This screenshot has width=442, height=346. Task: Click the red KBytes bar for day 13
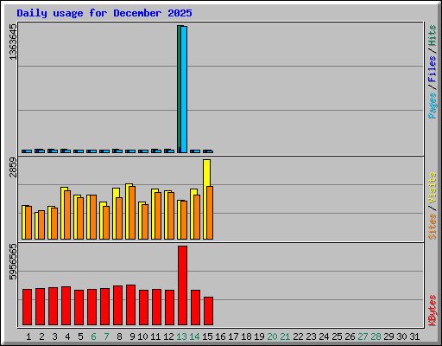pos(182,285)
